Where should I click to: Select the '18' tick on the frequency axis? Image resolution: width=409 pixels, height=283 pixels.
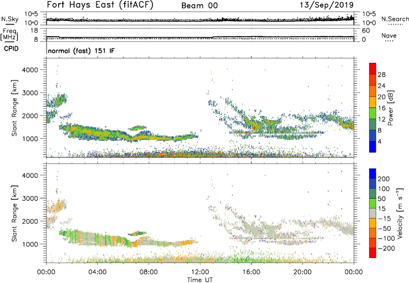(x=34, y=31)
